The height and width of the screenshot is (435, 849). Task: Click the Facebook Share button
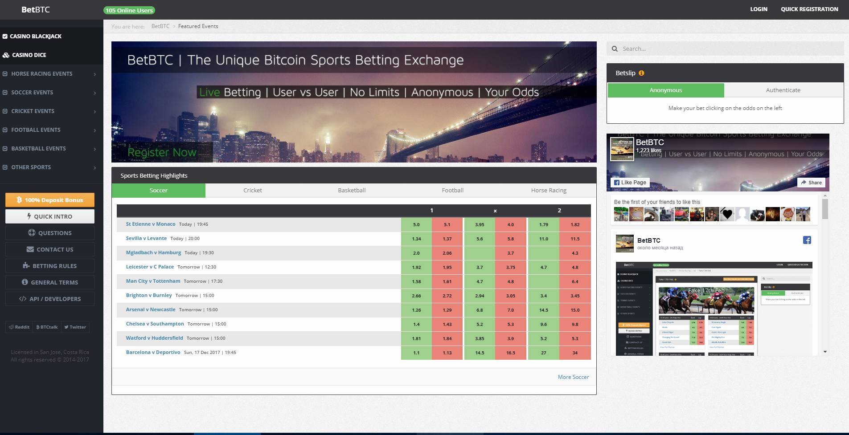click(x=811, y=183)
